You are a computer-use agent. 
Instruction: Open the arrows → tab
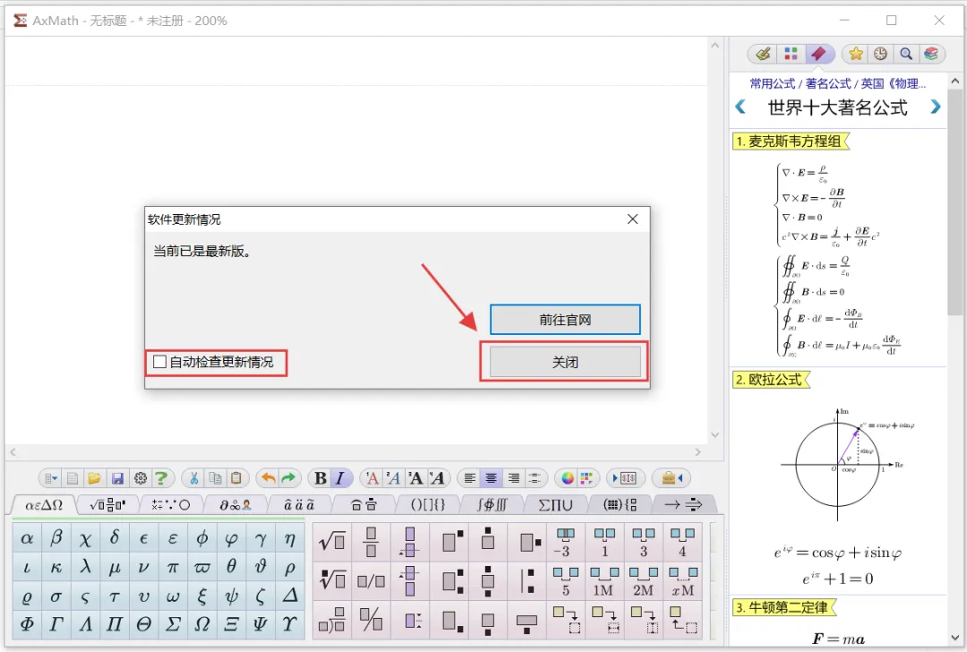point(684,505)
